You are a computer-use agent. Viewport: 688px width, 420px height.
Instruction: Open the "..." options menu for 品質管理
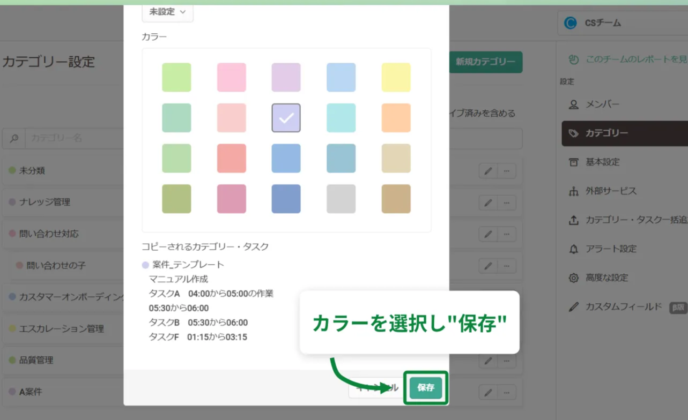(x=508, y=360)
